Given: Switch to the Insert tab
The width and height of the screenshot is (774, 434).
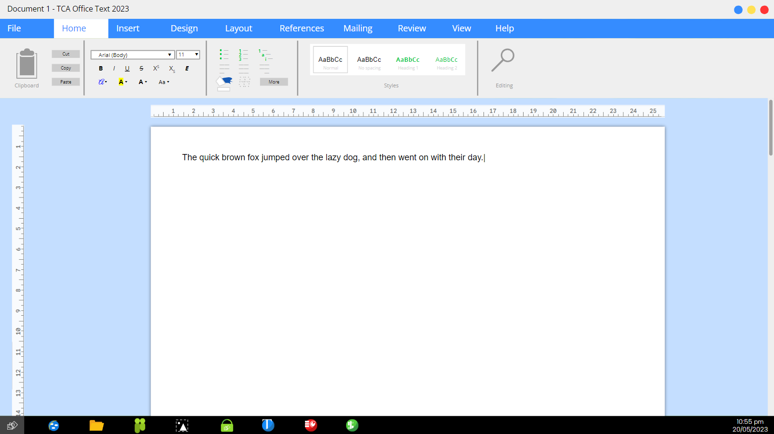Looking at the screenshot, I should point(128,28).
